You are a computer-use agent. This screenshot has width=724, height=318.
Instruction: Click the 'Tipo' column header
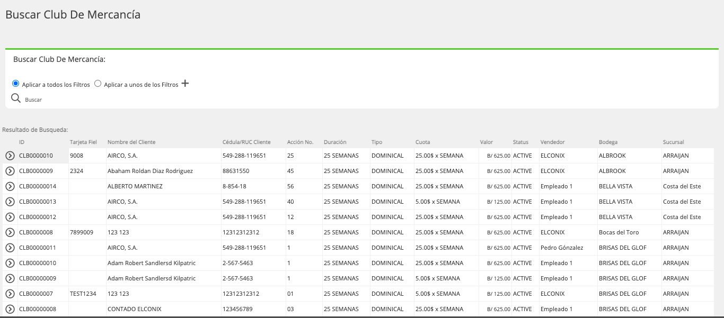tap(377, 142)
